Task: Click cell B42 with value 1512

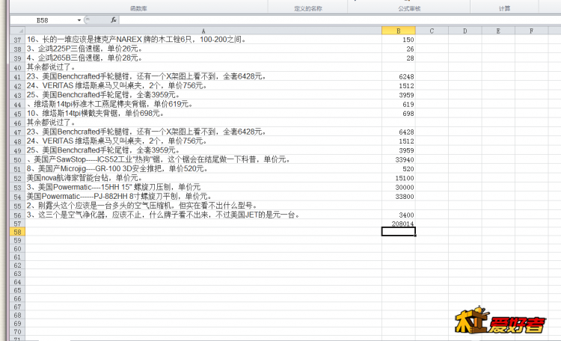Action: tap(398, 86)
